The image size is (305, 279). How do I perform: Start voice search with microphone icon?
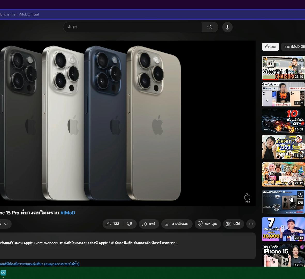227,27
